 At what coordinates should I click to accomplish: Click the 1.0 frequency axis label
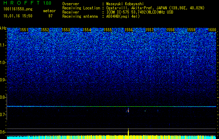3,63
